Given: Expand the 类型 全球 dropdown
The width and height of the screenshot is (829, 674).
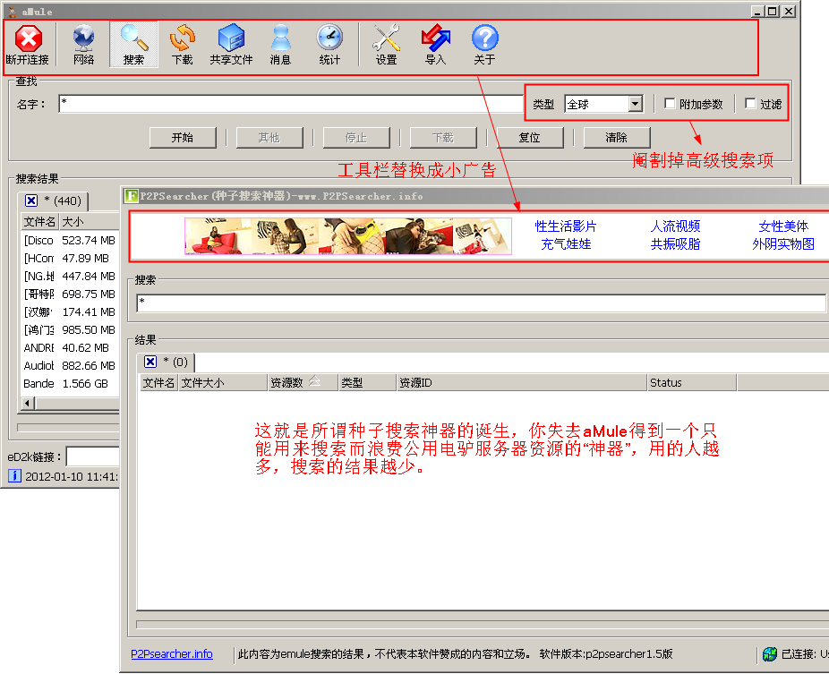Looking at the screenshot, I should 636,104.
